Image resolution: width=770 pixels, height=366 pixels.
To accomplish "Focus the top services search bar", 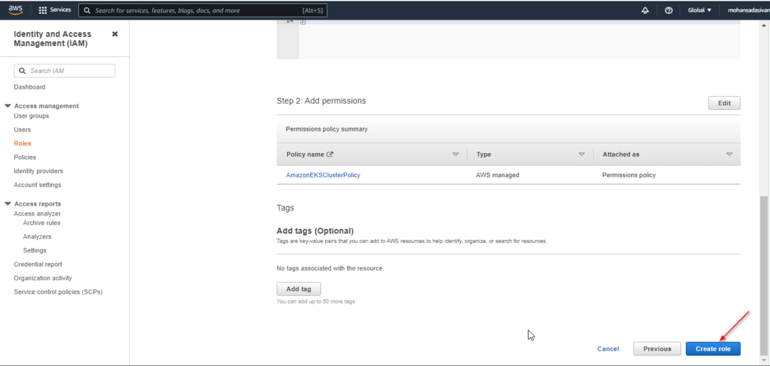I will [x=203, y=11].
